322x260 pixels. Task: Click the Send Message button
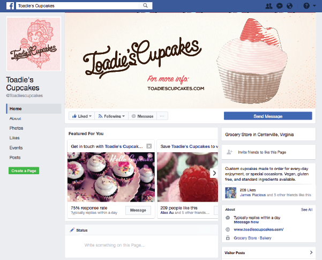pyautogui.click(x=268, y=116)
